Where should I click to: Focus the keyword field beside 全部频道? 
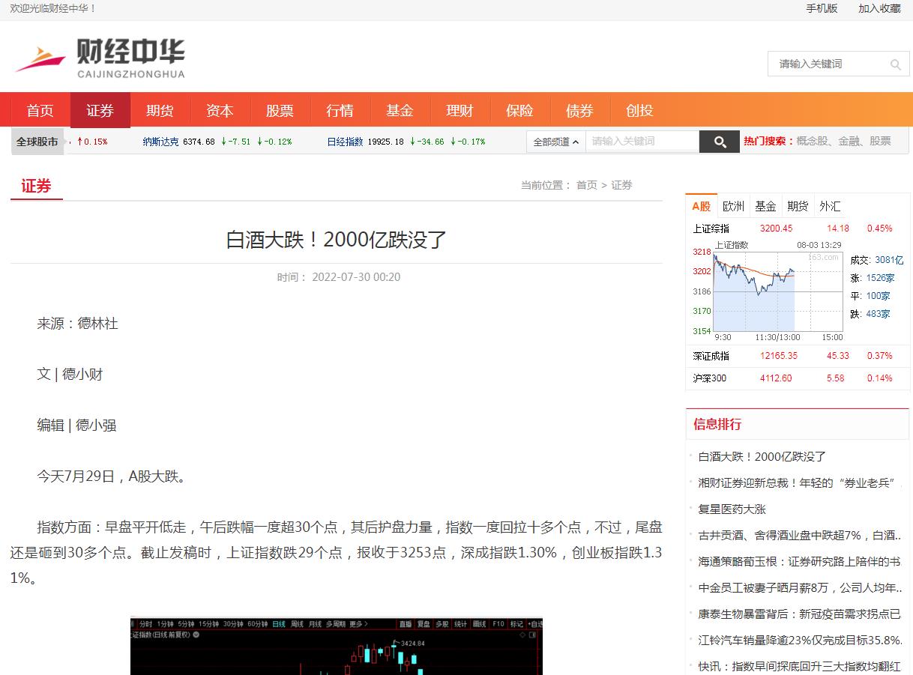642,142
